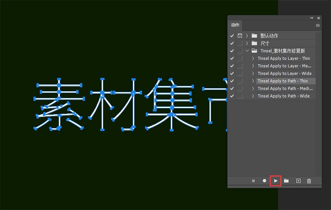This screenshot has width=331, height=210.
Task: Click the Play selection button
Action: click(x=276, y=181)
